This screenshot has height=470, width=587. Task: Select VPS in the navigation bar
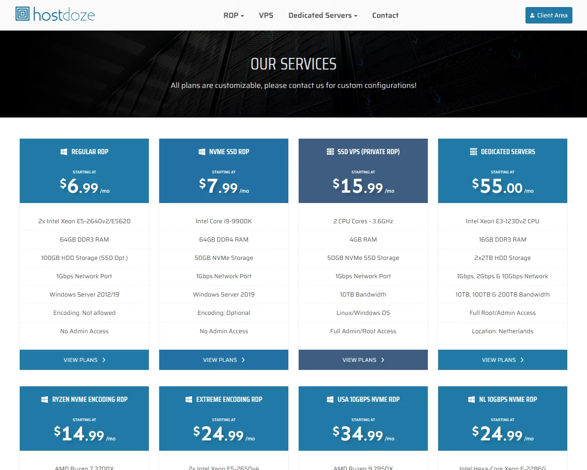click(x=266, y=15)
